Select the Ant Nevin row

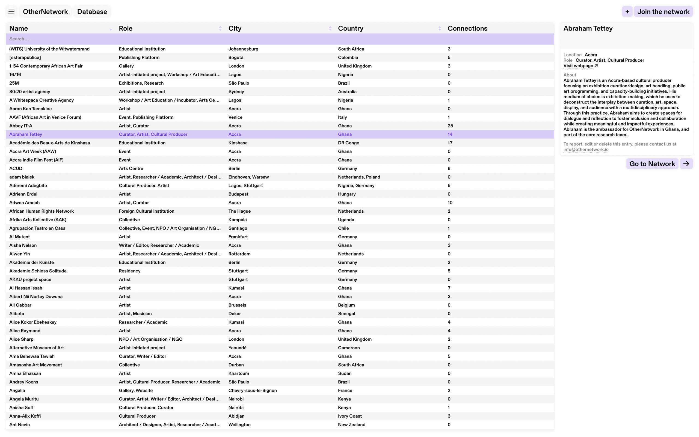click(x=19, y=424)
